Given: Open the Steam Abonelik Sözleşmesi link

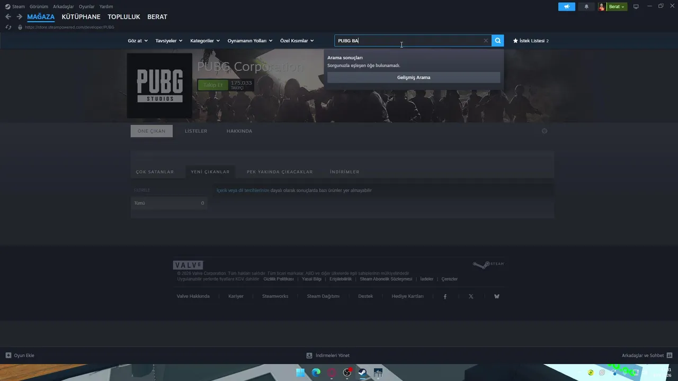Looking at the screenshot, I should pos(386,279).
